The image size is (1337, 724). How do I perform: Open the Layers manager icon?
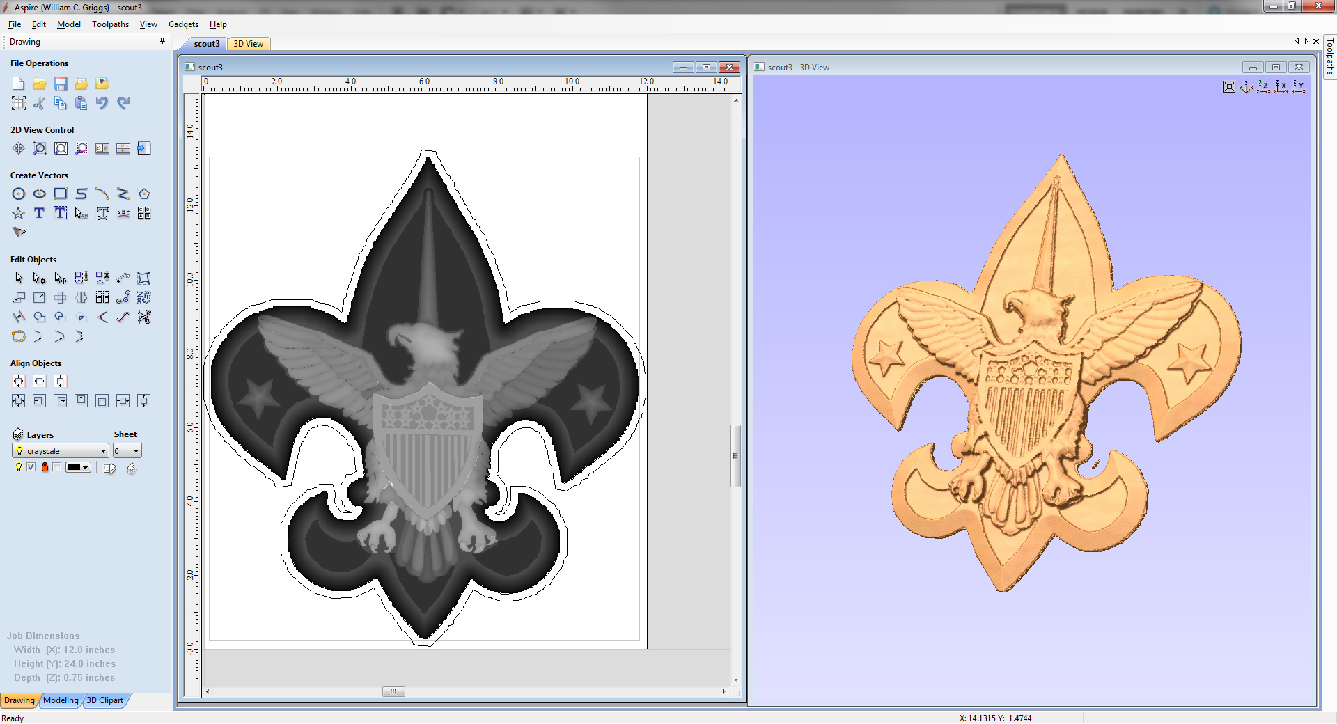coord(18,434)
